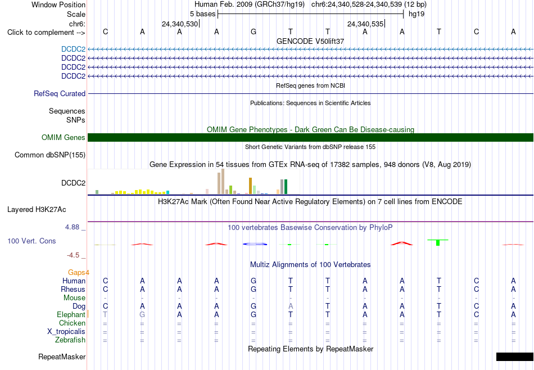Click the tall green PhyloP conservation bar
The image size is (534, 370).
(438, 242)
